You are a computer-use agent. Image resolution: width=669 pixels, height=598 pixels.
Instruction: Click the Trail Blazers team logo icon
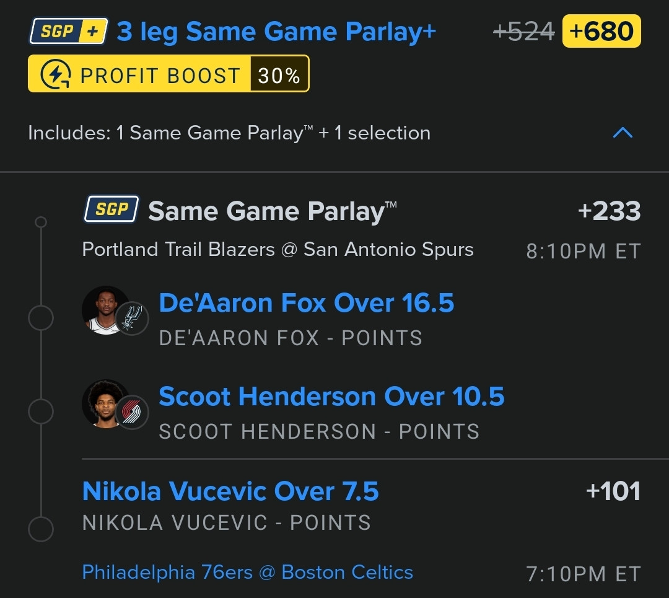pyautogui.click(x=132, y=412)
